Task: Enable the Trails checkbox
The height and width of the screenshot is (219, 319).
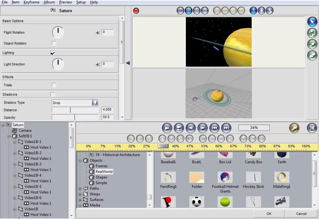Action: point(54,85)
